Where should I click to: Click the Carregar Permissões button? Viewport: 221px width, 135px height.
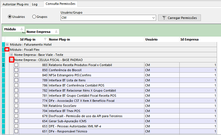tap(179, 18)
